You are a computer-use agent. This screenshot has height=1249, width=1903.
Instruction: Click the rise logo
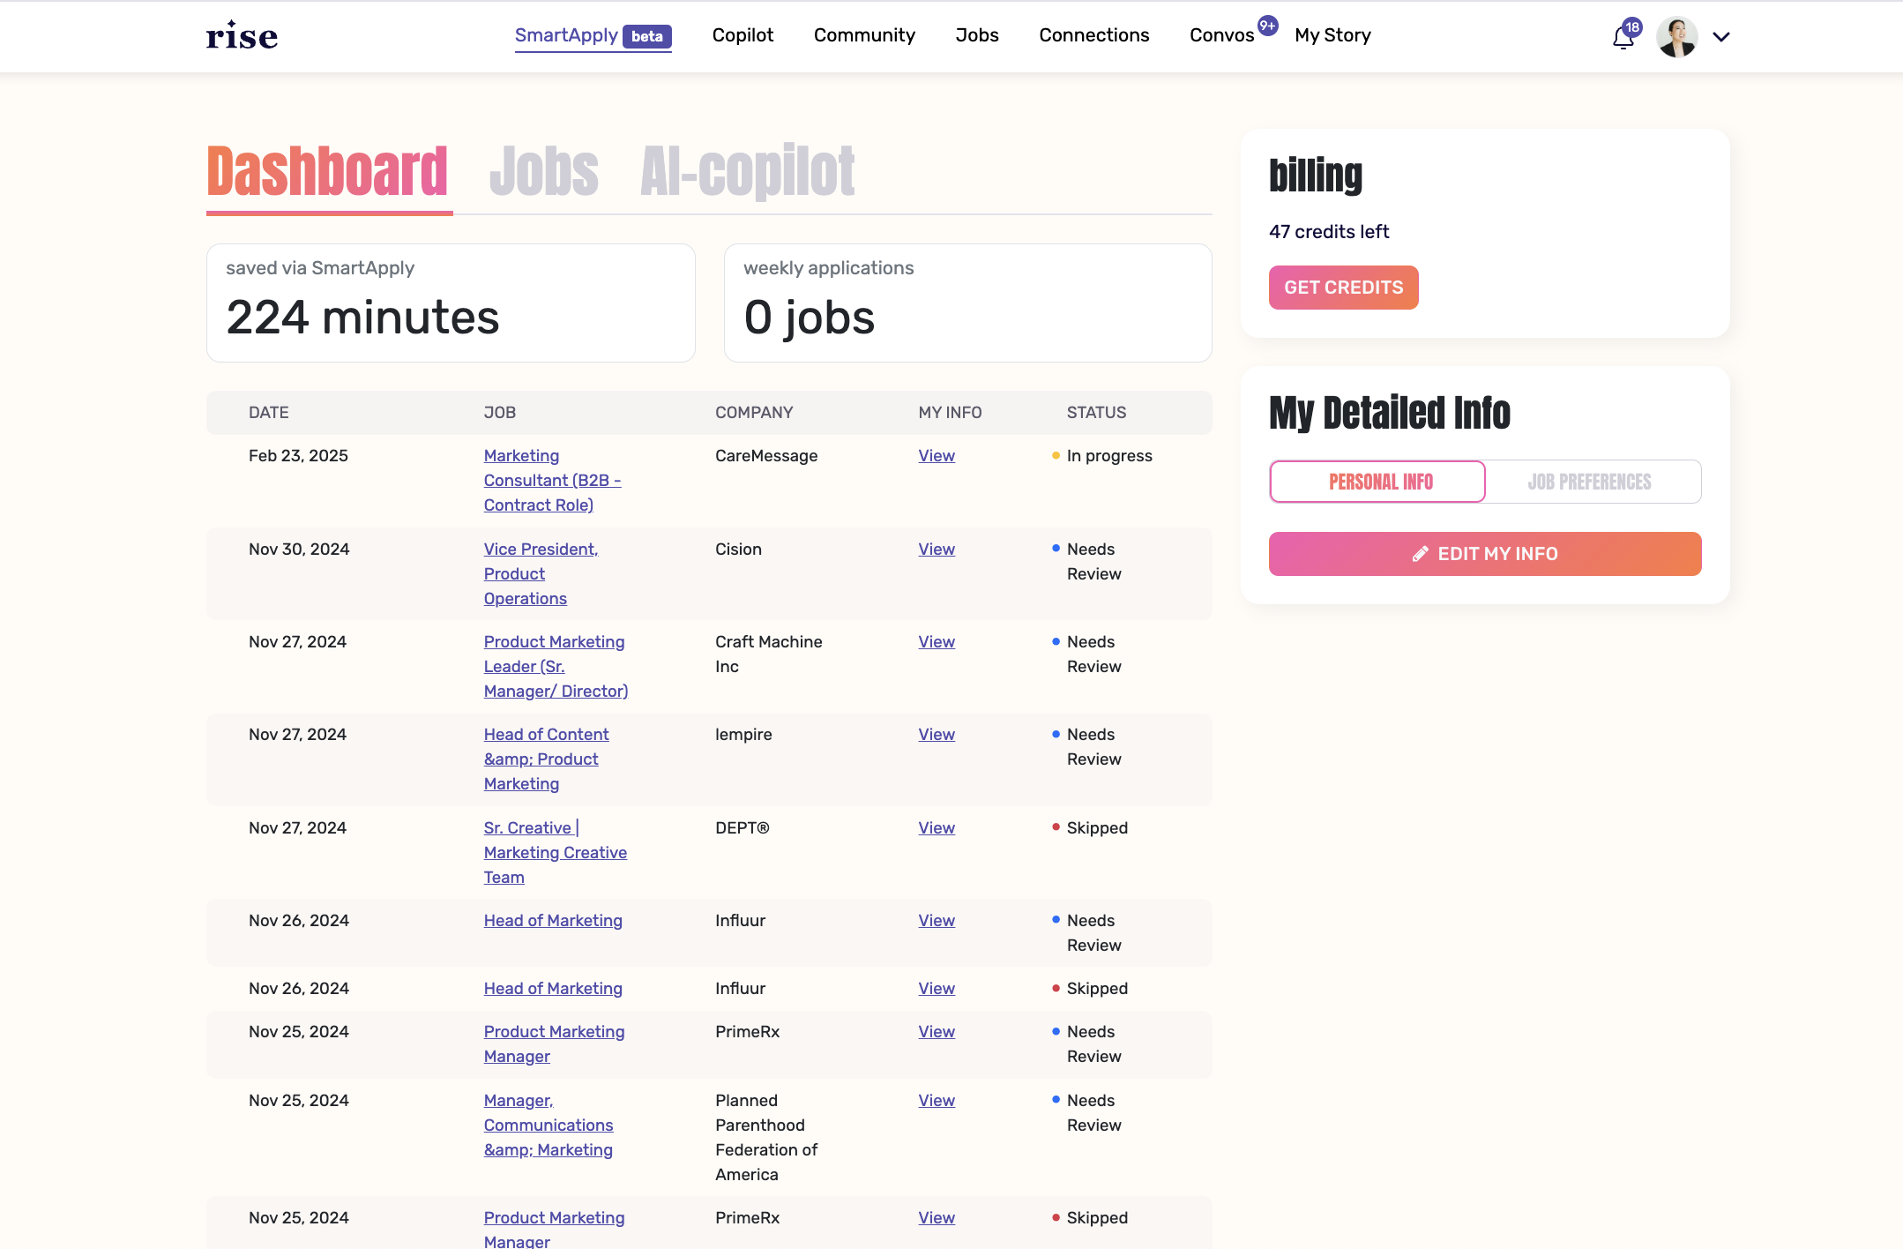[242, 35]
